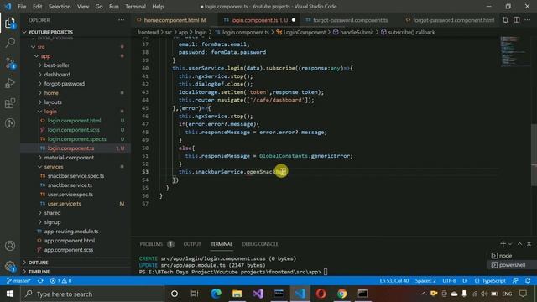Open editor more actions ellipsis

528,20
